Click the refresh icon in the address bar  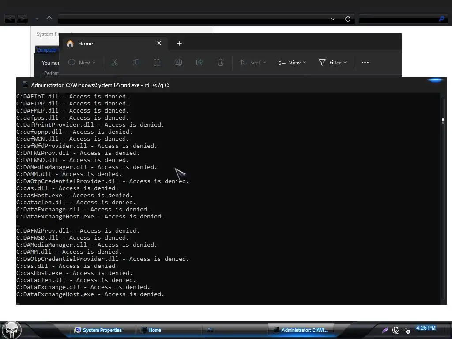(x=348, y=19)
